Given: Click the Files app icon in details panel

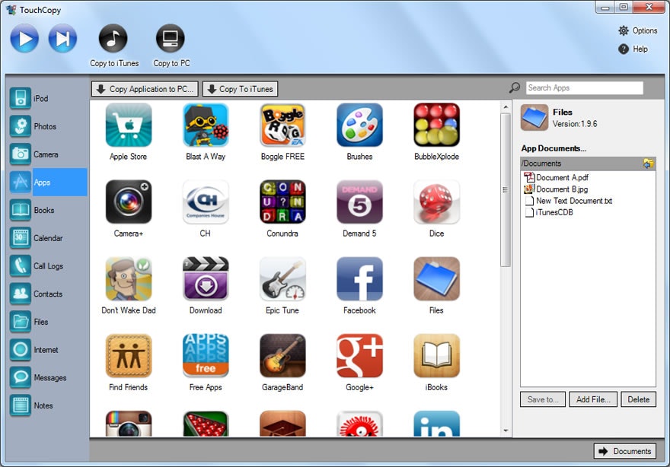Looking at the screenshot, I should tap(534, 117).
